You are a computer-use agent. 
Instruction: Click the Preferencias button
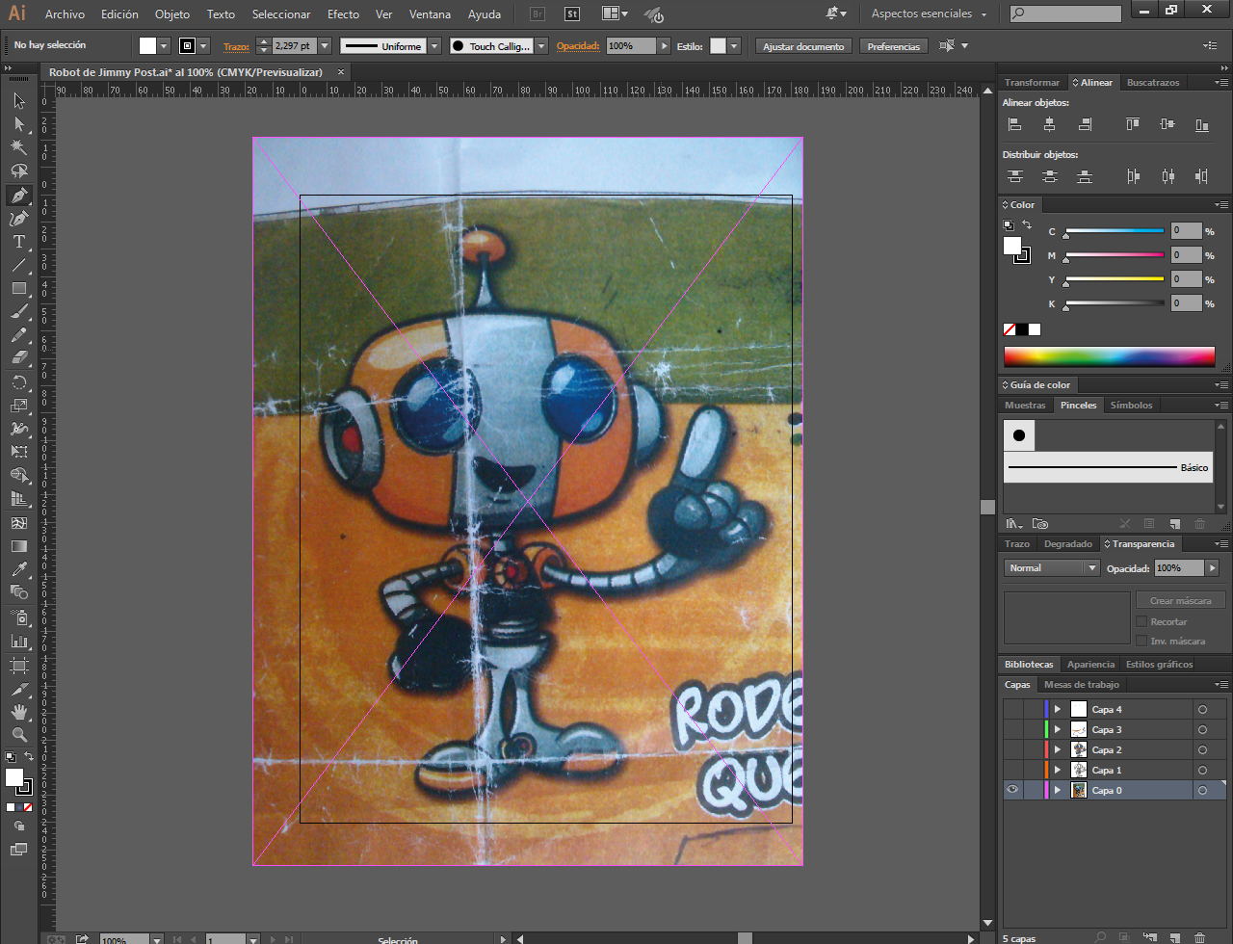click(x=894, y=46)
